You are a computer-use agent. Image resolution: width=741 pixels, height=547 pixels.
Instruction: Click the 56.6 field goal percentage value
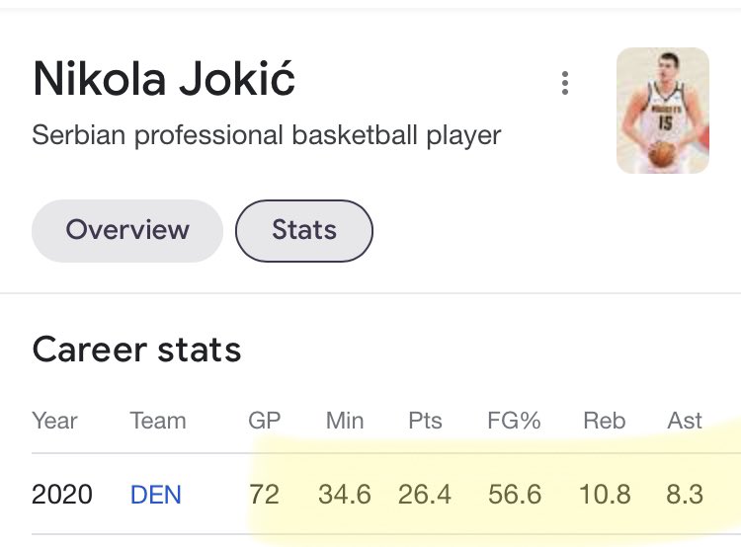point(514,495)
